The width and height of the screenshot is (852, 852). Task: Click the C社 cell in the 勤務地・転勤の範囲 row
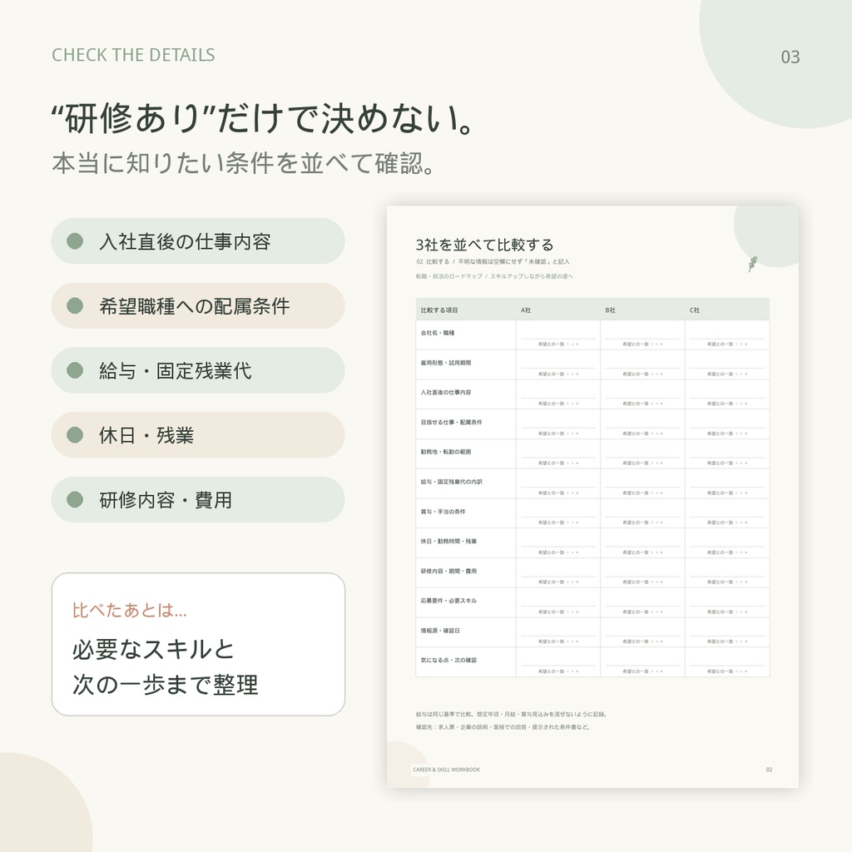727,453
